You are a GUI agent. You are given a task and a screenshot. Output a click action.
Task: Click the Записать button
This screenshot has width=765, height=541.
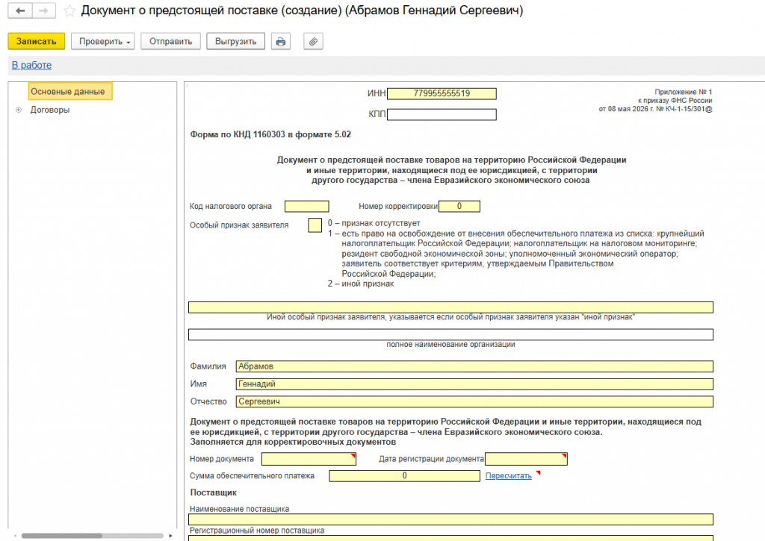click(36, 42)
